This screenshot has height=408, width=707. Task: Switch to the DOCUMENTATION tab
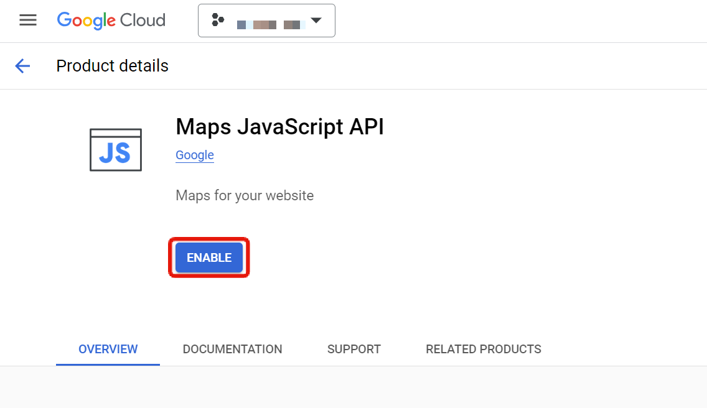tap(232, 349)
